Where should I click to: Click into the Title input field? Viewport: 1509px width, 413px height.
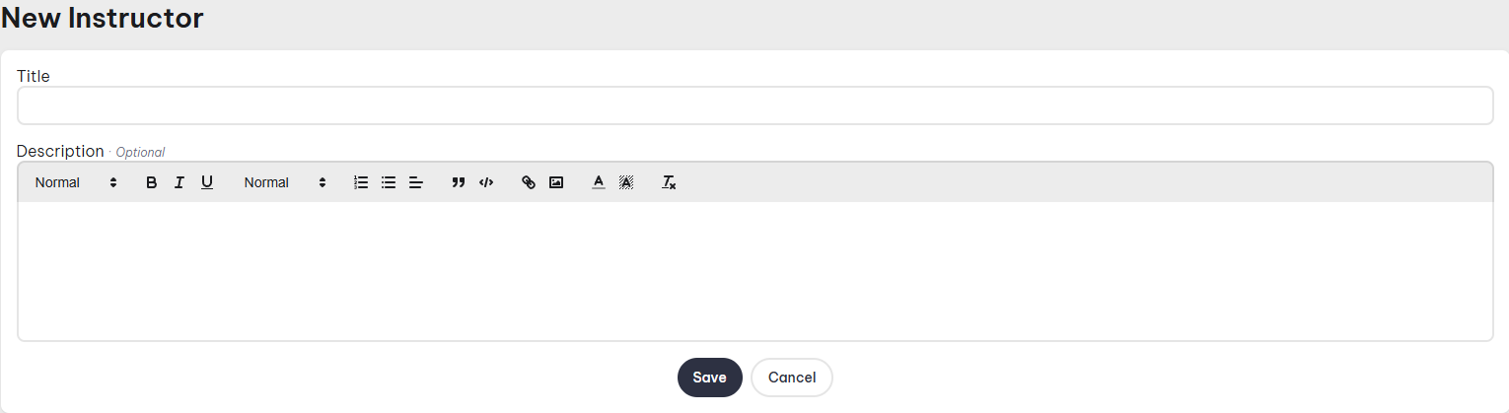click(754, 105)
